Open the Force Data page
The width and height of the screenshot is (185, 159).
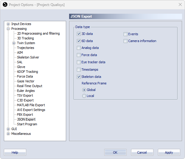click(x=25, y=76)
